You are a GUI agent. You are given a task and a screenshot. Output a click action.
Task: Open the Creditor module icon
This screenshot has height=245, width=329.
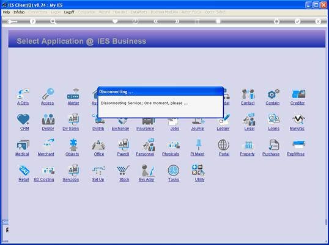click(298, 93)
